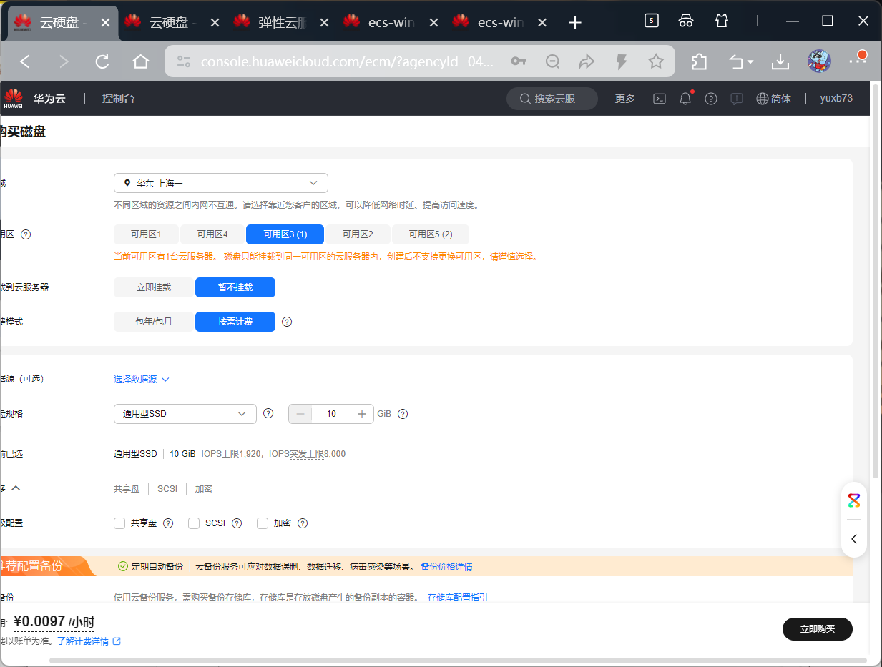Click the browser forward arrow
The image size is (882, 667).
64,61
